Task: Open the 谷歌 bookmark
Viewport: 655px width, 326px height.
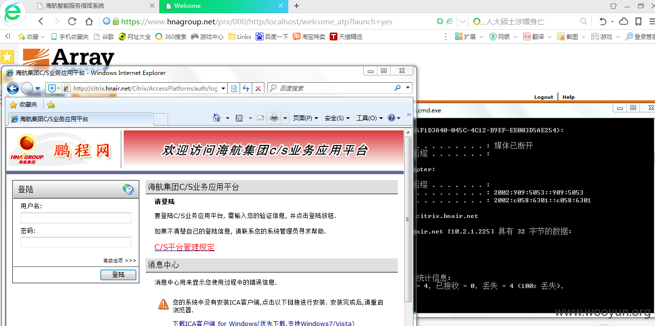Action: pyautogui.click(x=104, y=36)
